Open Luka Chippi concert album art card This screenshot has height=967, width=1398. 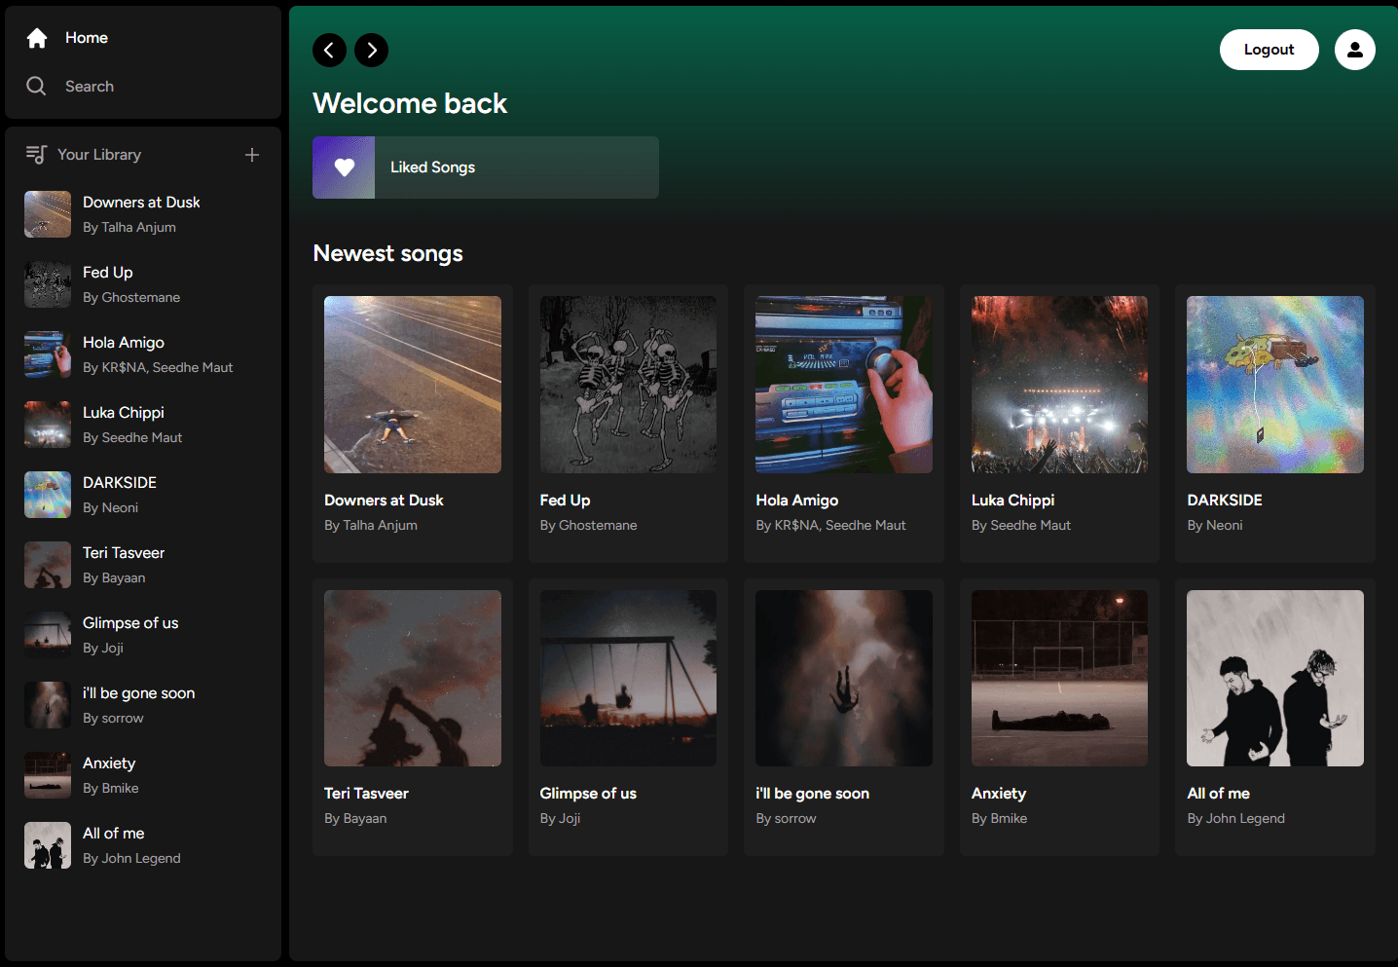pyautogui.click(x=1059, y=385)
